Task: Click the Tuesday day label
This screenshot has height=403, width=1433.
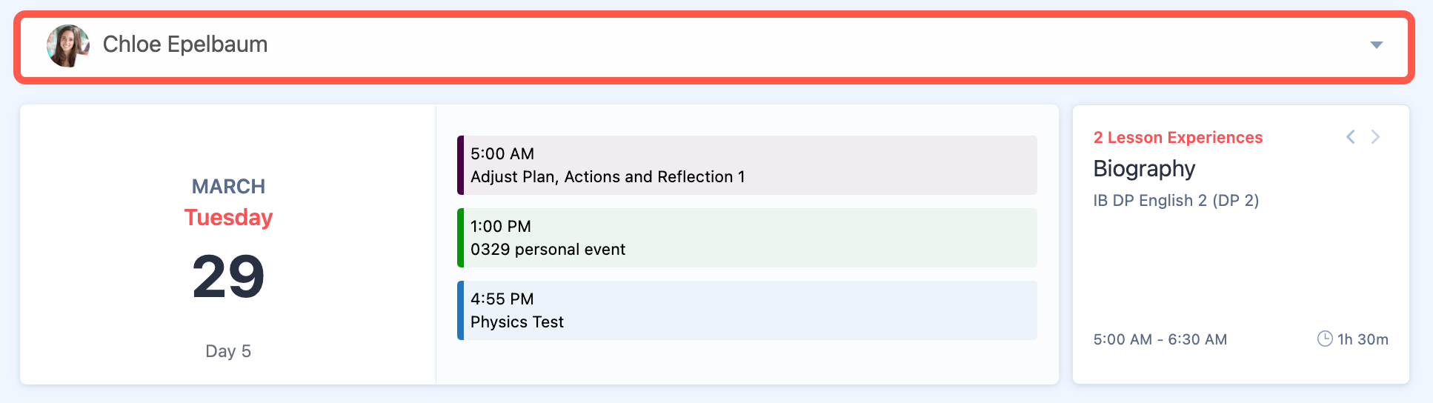Action: click(x=228, y=218)
